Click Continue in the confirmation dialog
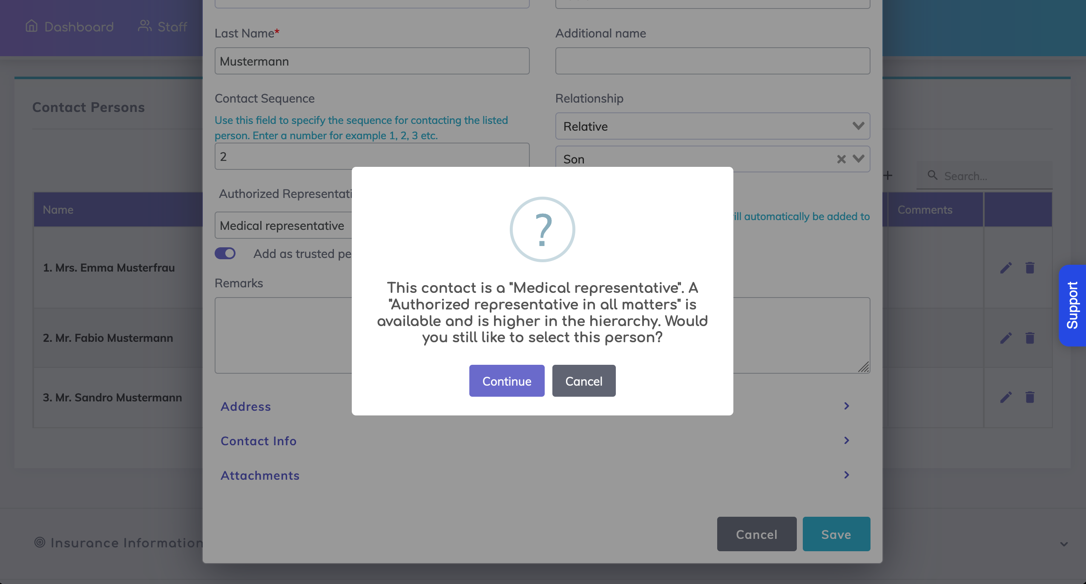 506,381
